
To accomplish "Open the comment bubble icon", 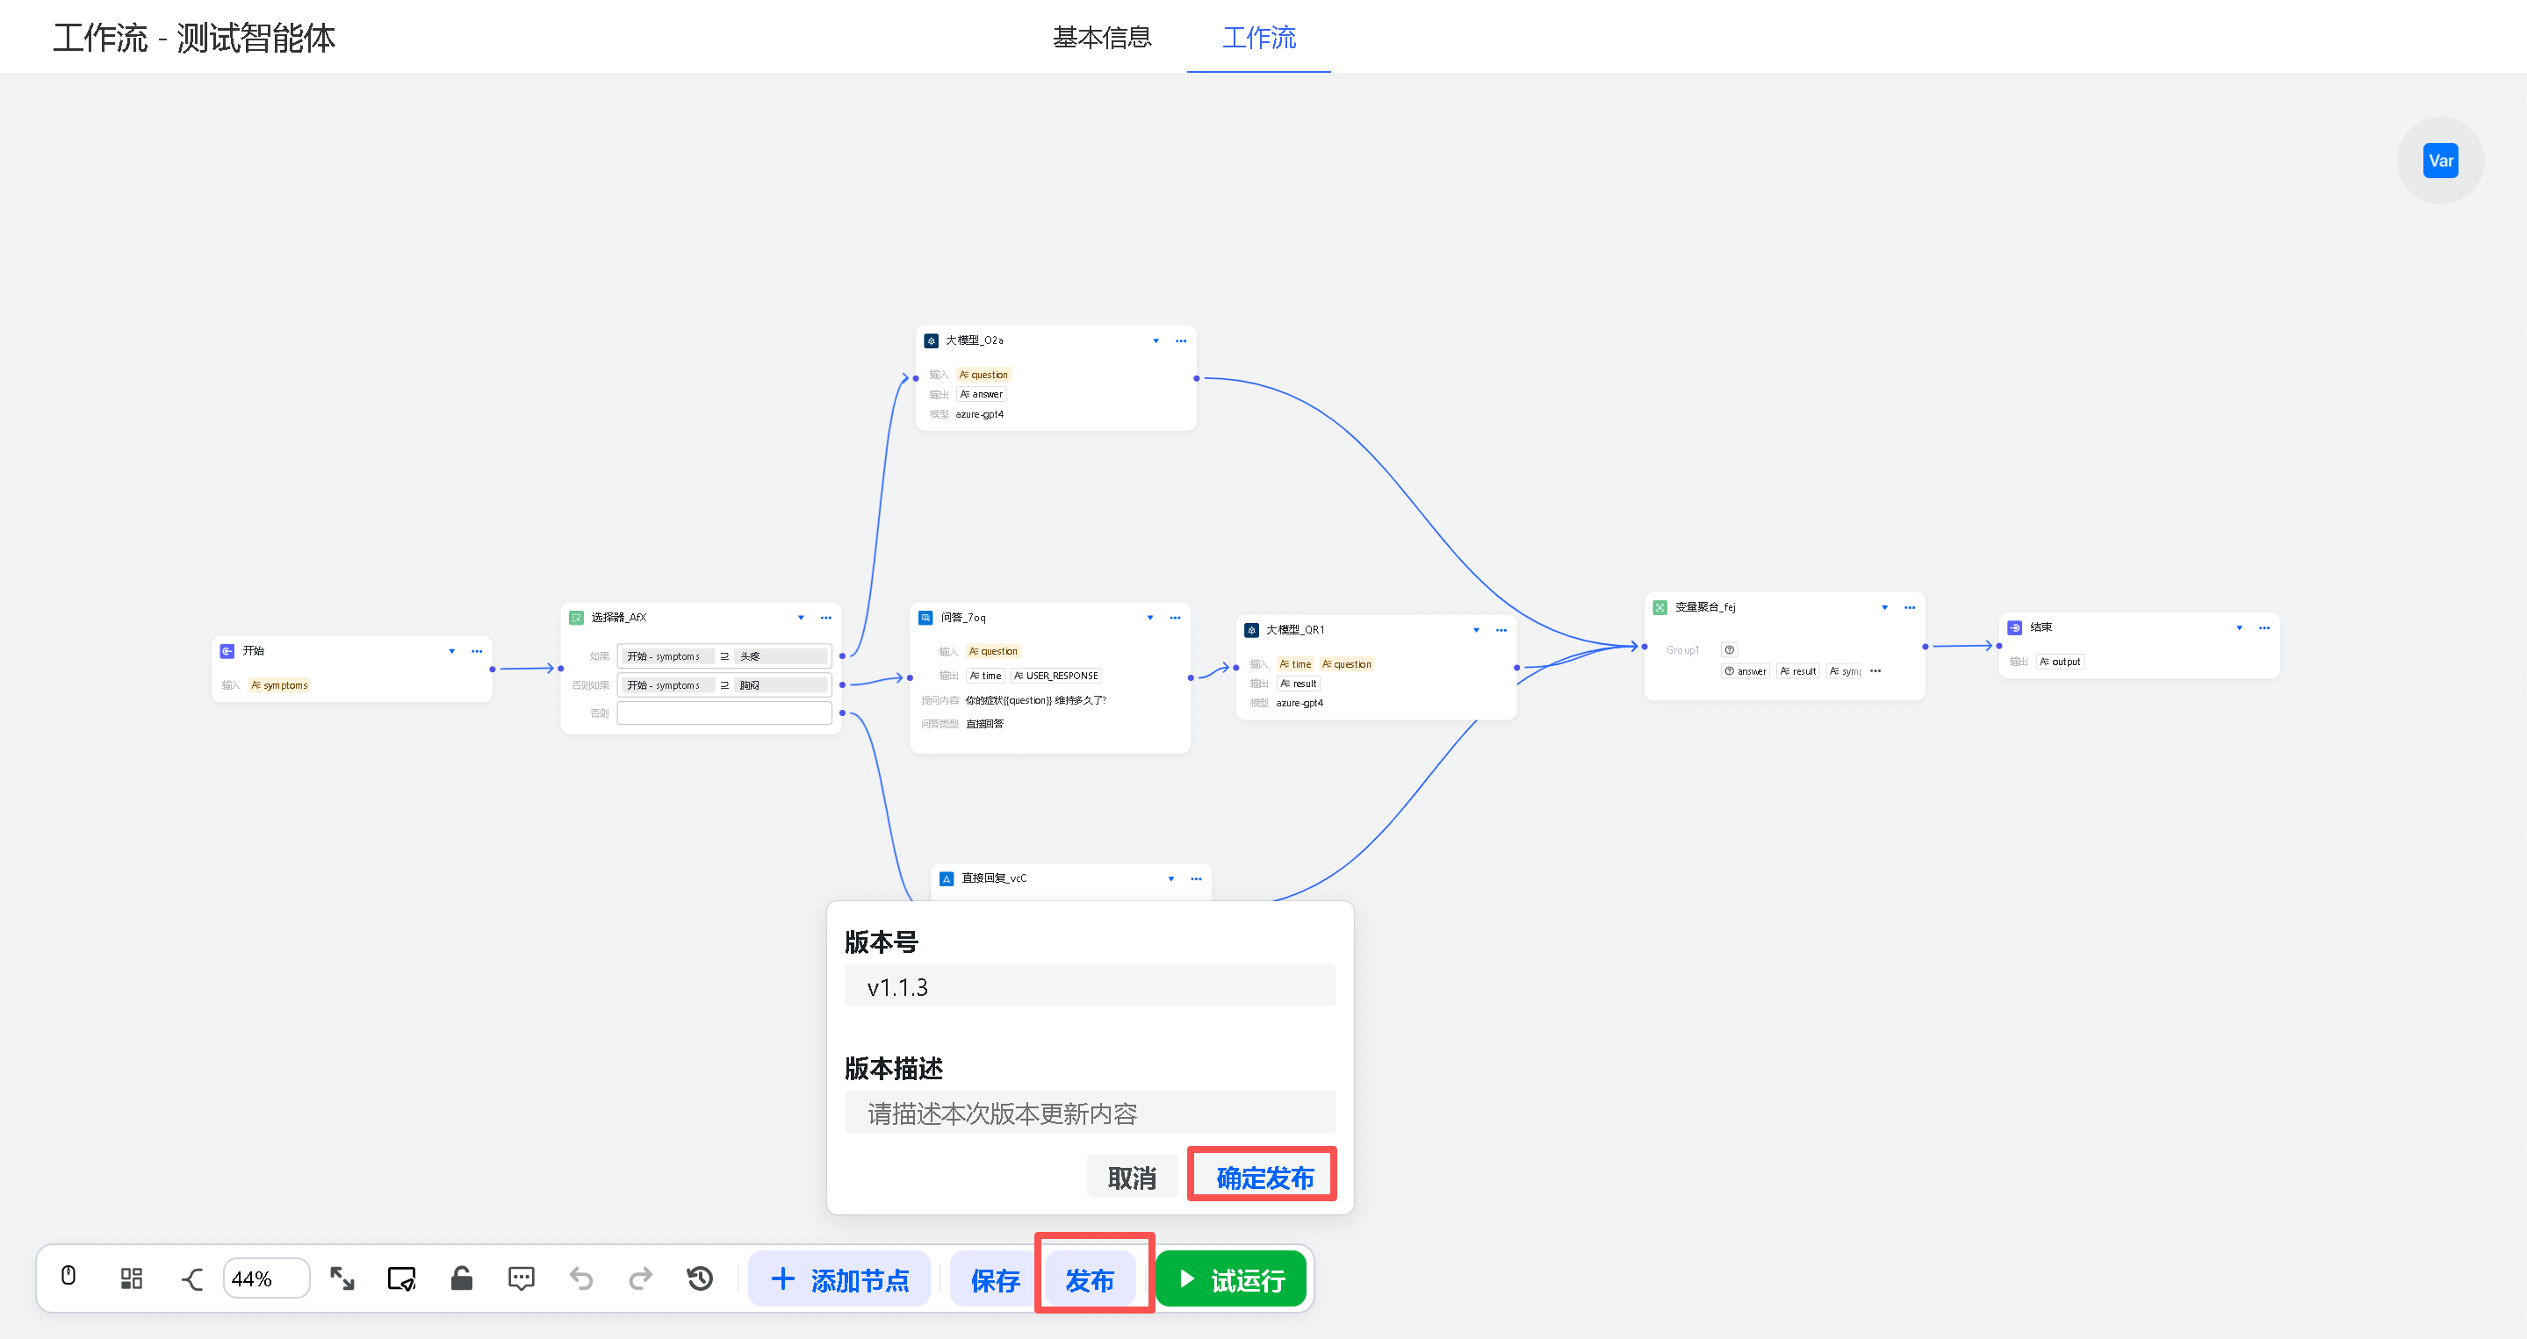I will (x=521, y=1278).
